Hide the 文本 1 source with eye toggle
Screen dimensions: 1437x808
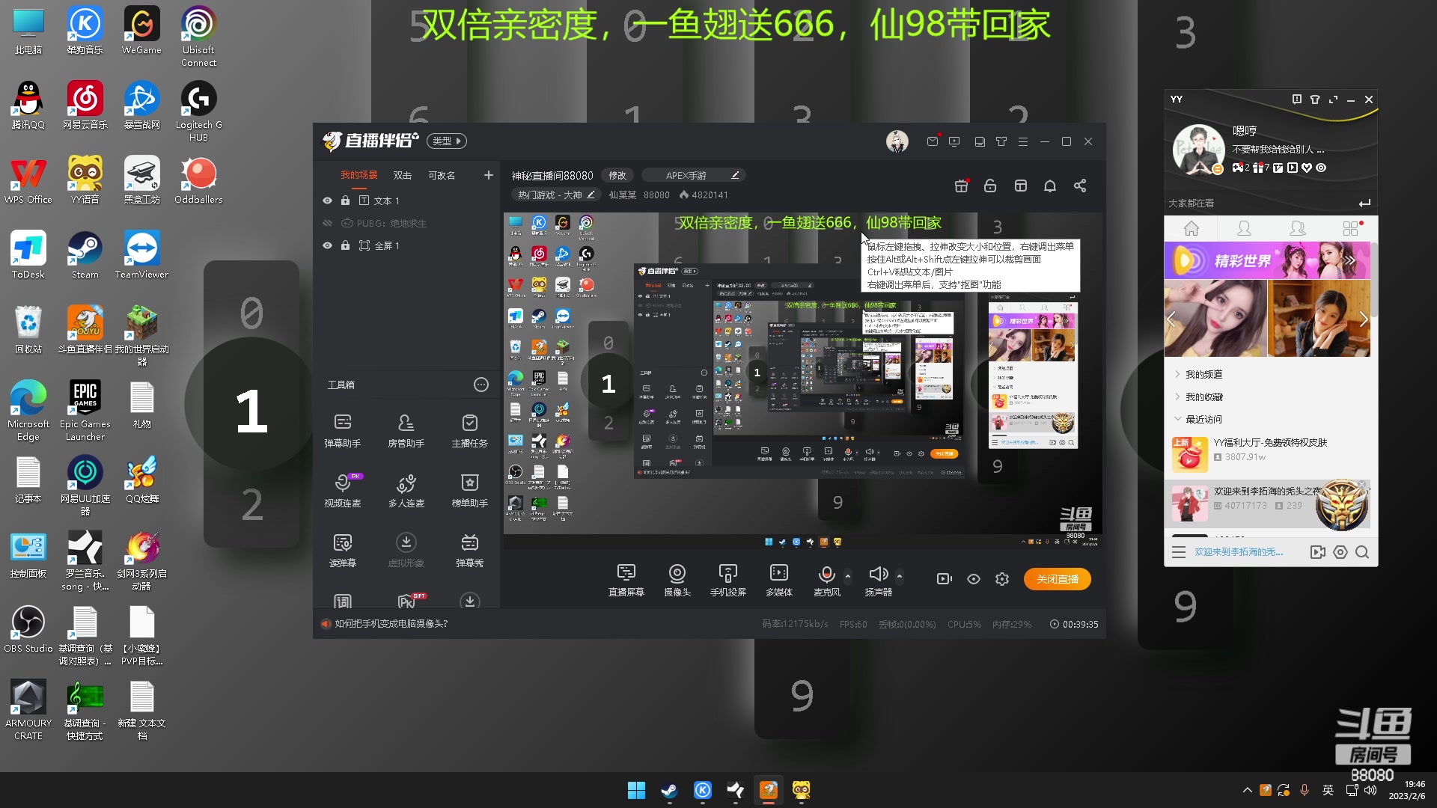click(x=327, y=201)
